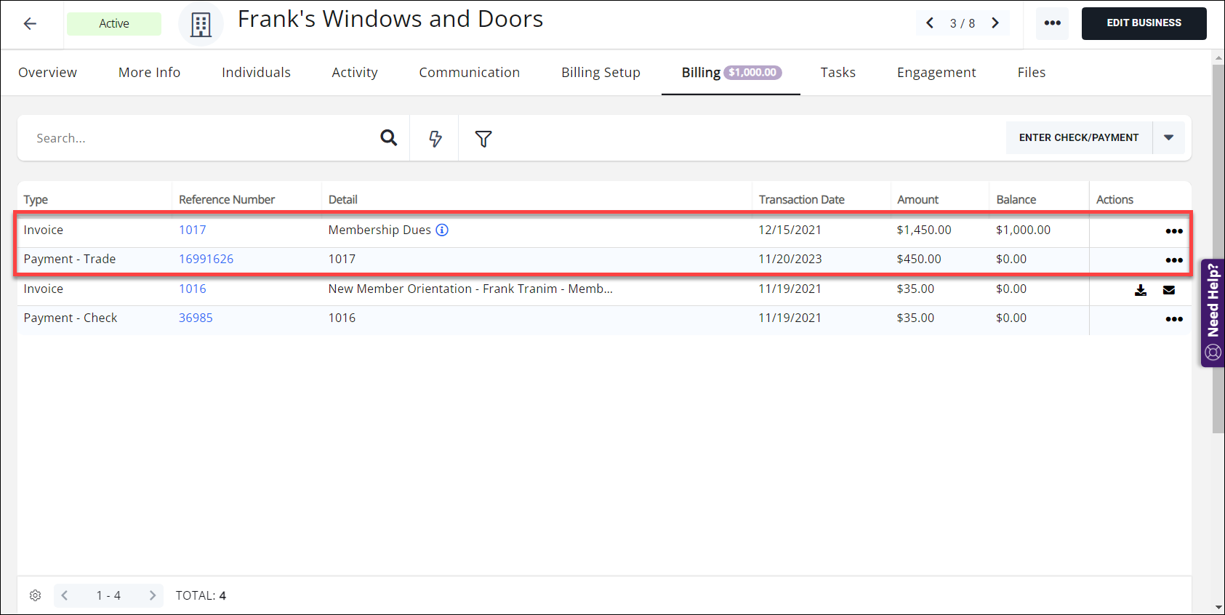This screenshot has height=615, width=1225.
Task: Open actions menu for Payment - Check row
Action: click(1174, 319)
